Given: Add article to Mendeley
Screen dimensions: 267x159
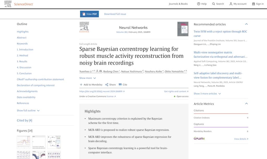Looking at the screenshot, I should click(91, 85).
